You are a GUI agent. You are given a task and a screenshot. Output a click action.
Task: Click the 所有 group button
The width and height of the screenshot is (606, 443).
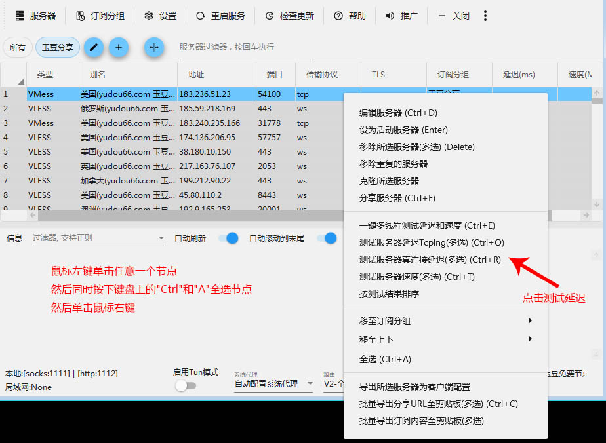click(18, 47)
